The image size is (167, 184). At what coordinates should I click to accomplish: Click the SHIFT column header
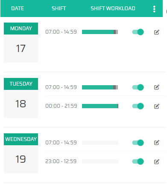point(59,9)
